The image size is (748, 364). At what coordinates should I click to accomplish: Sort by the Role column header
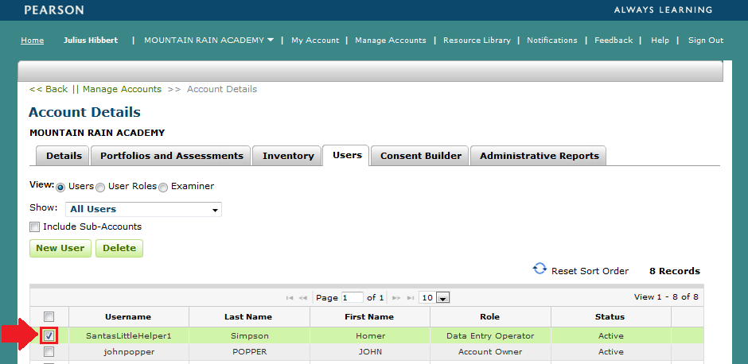pyautogui.click(x=490, y=317)
